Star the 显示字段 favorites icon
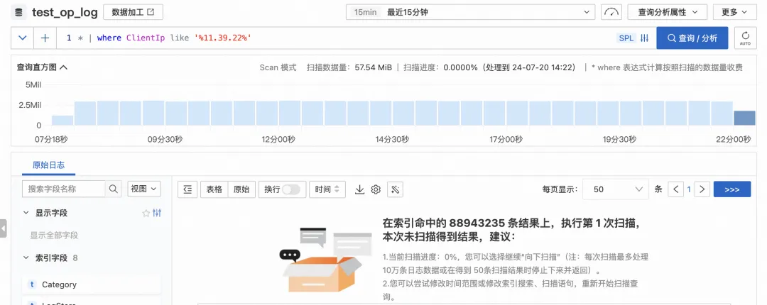The image size is (767, 305). pyautogui.click(x=146, y=213)
